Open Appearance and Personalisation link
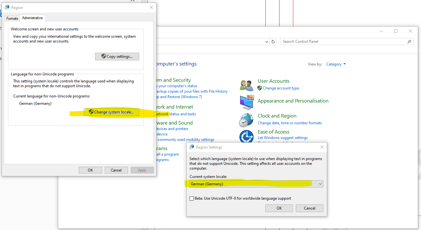Image resolution: width=421 pixels, height=230 pixels. [293, 101]
